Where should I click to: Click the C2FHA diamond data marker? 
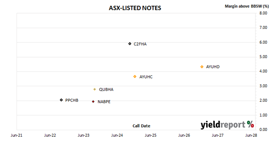point(130,44)
